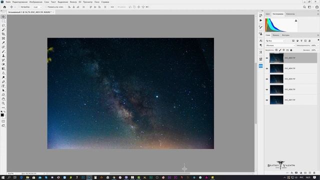Select the Gradient tool
This screenshot has width=320, height=180.
click(3, 69)
